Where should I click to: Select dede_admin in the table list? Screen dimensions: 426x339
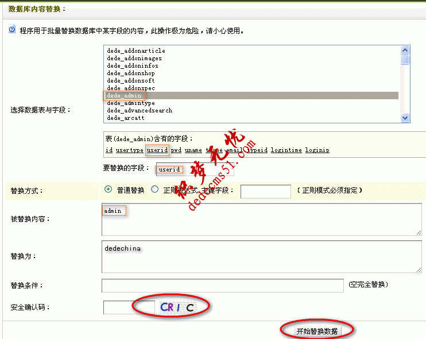tap(124, 96)
